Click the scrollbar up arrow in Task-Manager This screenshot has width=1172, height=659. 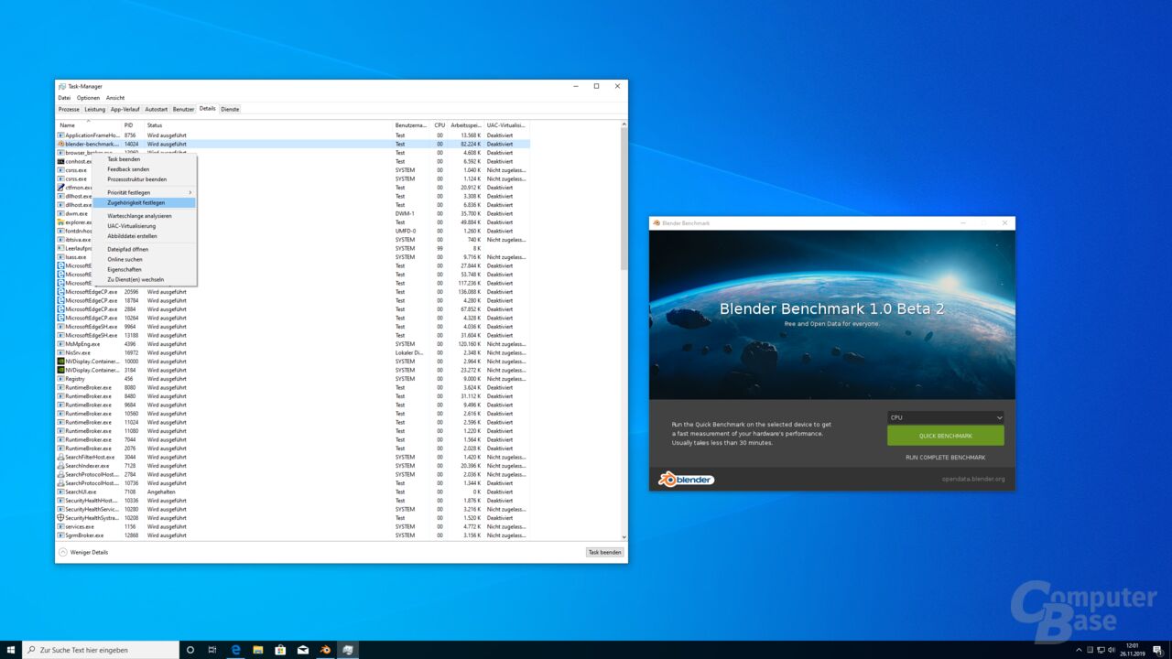[624, 124]
